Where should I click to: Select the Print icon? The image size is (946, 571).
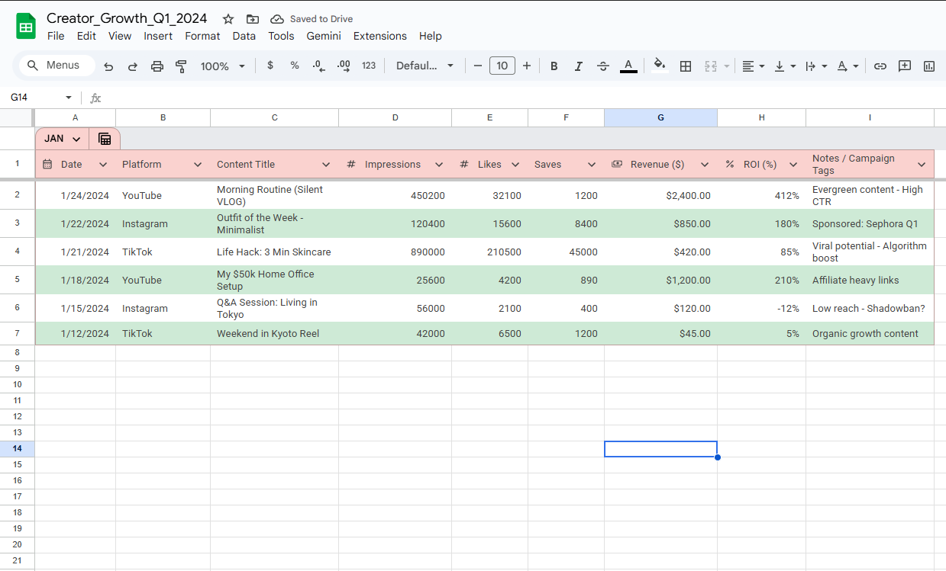click(x=157, y=66)
